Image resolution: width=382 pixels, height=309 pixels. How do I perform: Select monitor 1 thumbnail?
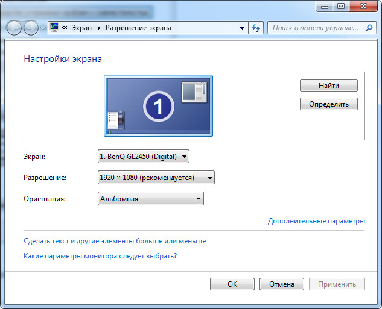click(x=158, y=106)
